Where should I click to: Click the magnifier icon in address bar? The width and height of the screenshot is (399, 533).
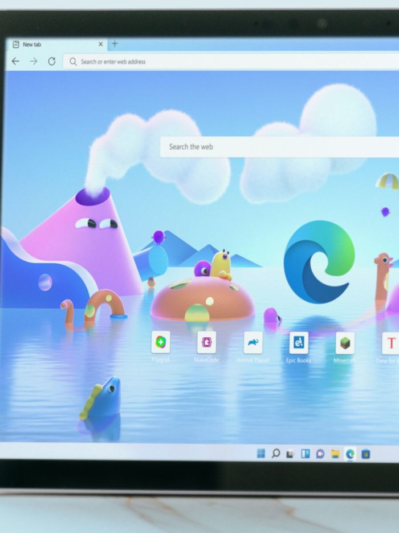[73, 62]
